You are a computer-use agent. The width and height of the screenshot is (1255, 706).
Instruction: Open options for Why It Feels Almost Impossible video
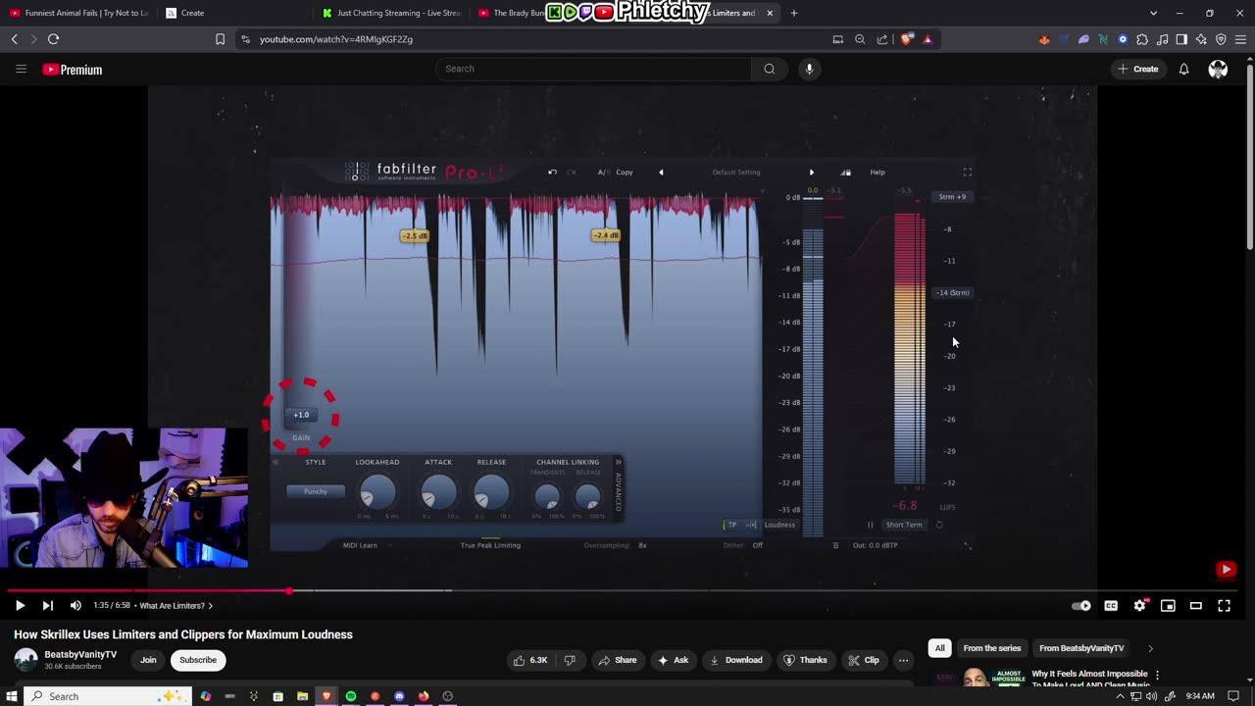pos(1157,675)
